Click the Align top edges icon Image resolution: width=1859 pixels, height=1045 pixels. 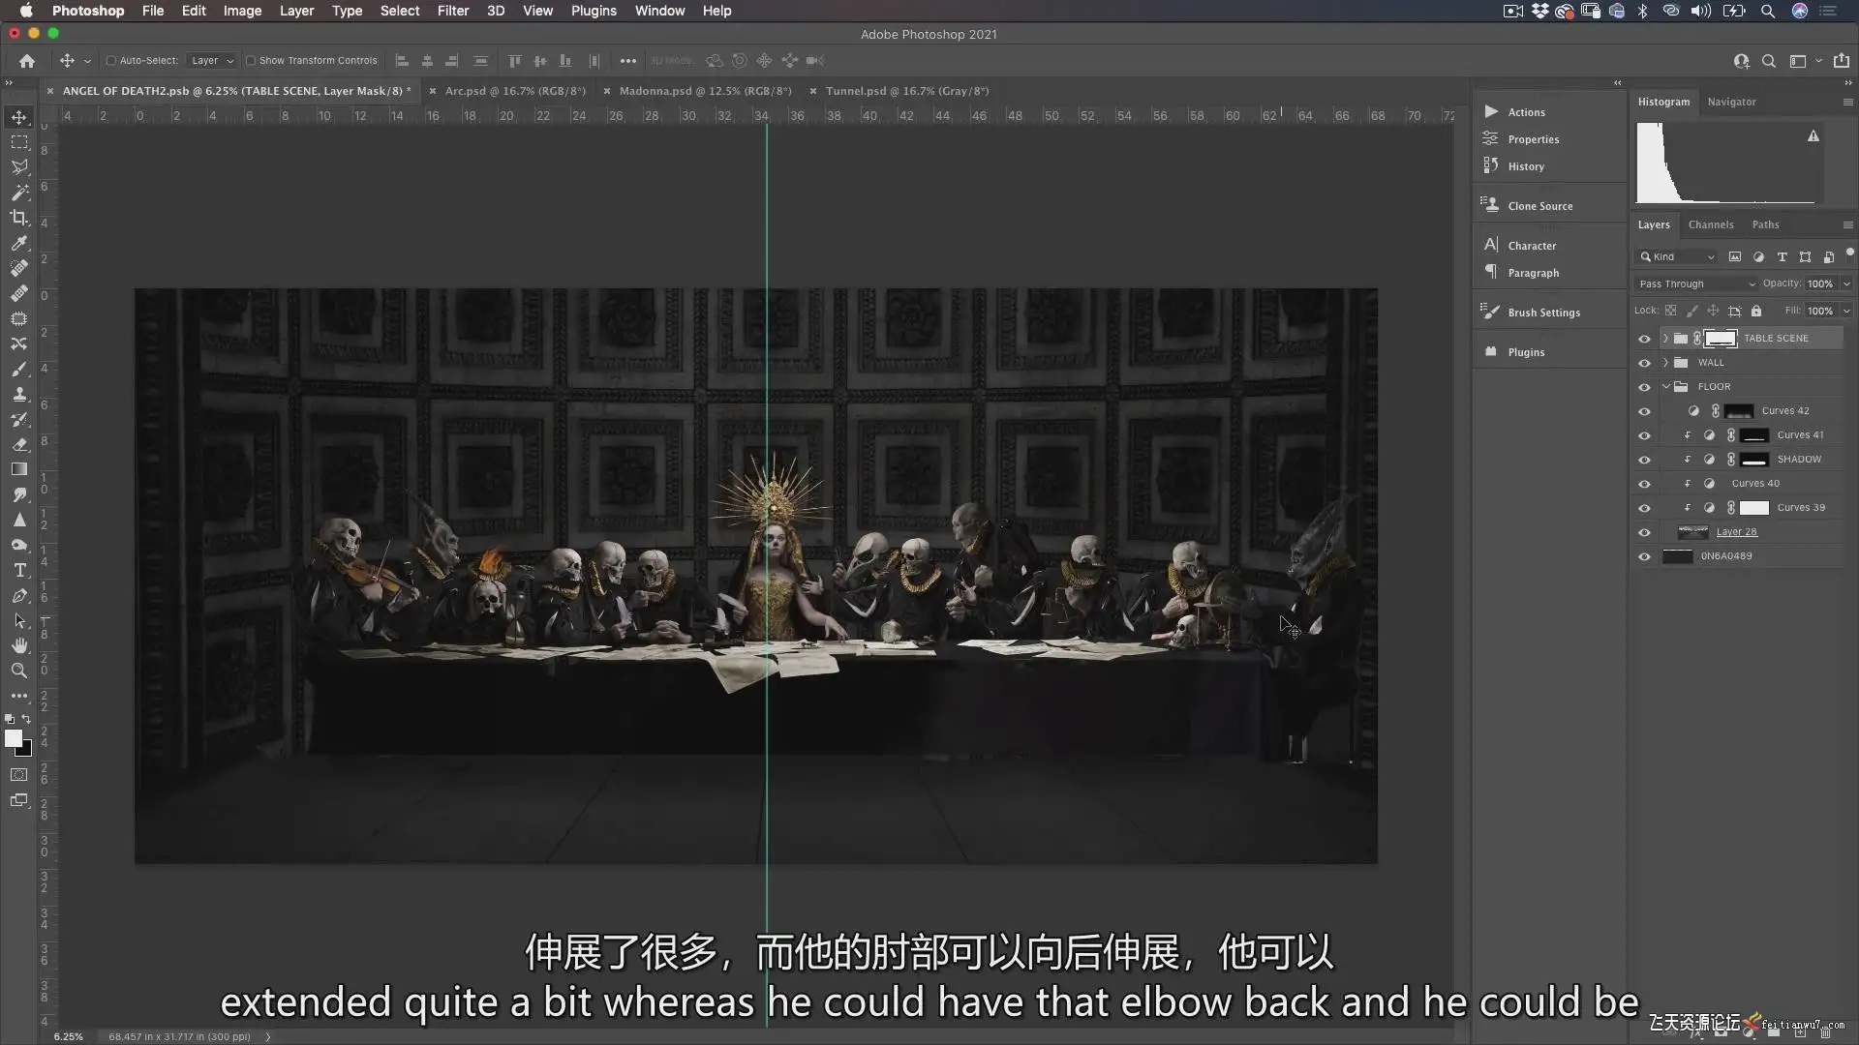point(515,61)
